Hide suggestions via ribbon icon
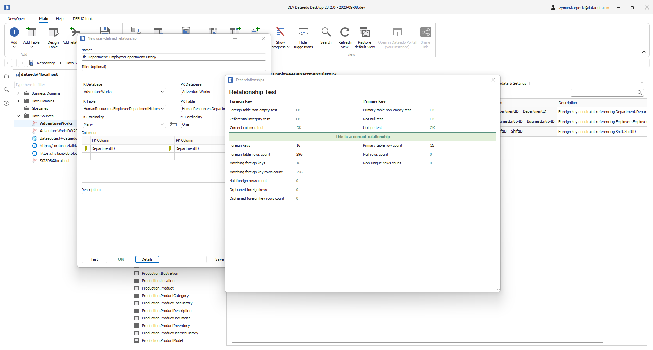 point(303,33)
